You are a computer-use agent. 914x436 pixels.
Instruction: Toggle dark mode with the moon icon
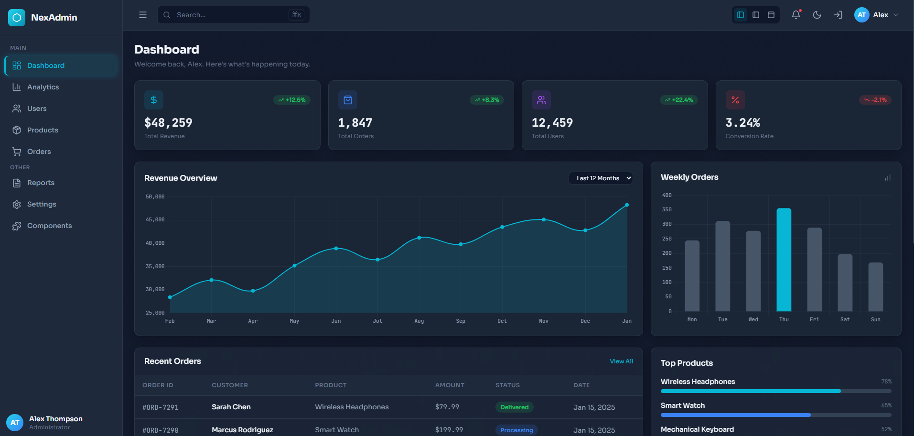pyautogui.click(x=817, y=15)
